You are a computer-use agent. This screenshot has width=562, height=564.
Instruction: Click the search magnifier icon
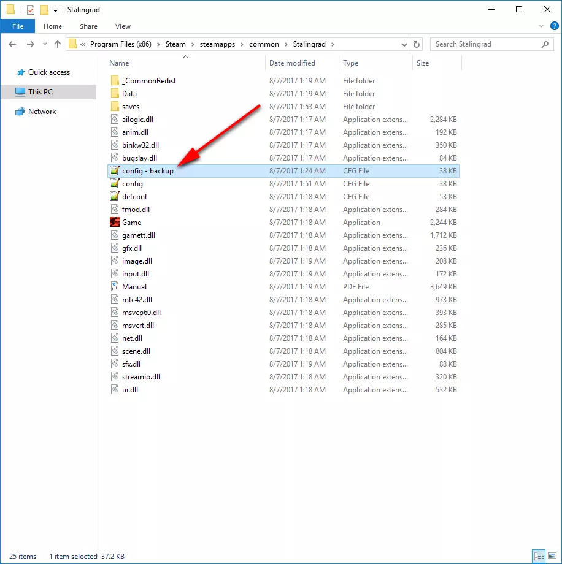[x=545, y=44]
